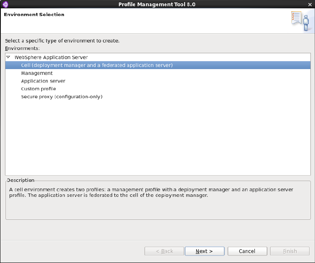Select Secure proxy (configuration-only)
The width and height of the screenshot is (315, 263).
62,97
